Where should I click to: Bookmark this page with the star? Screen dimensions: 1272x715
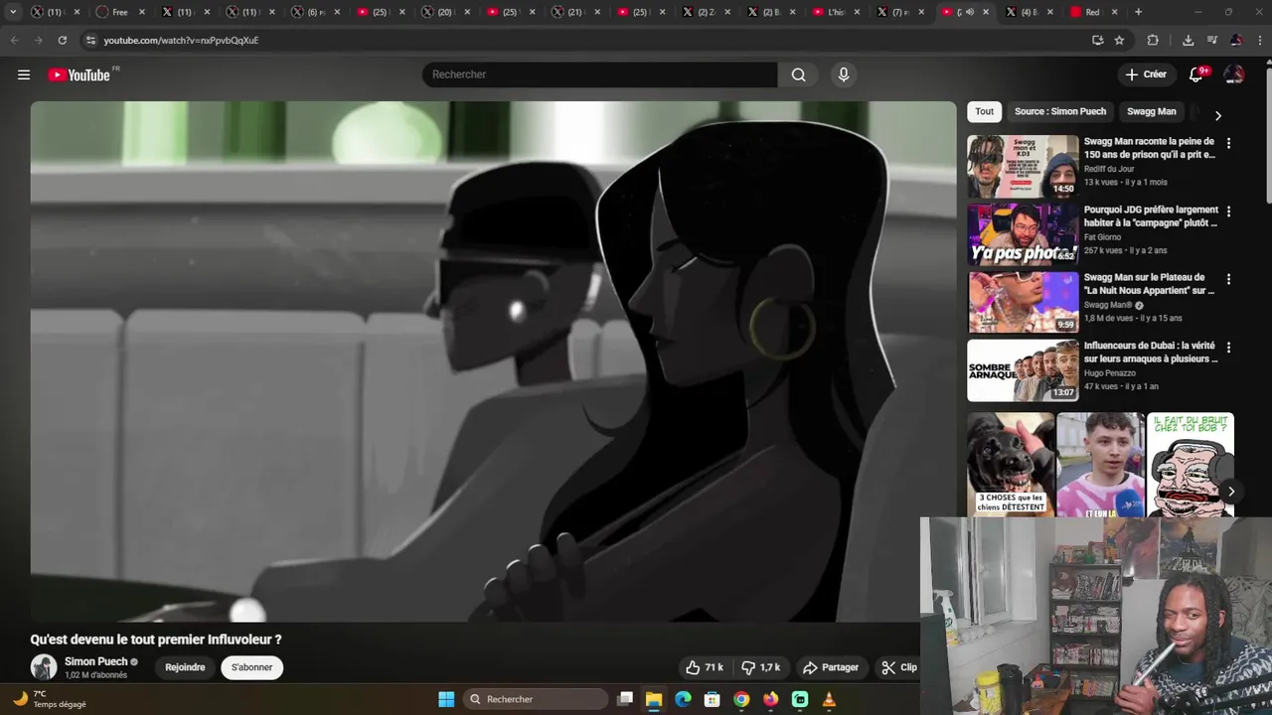click(x=1119, y=40)
